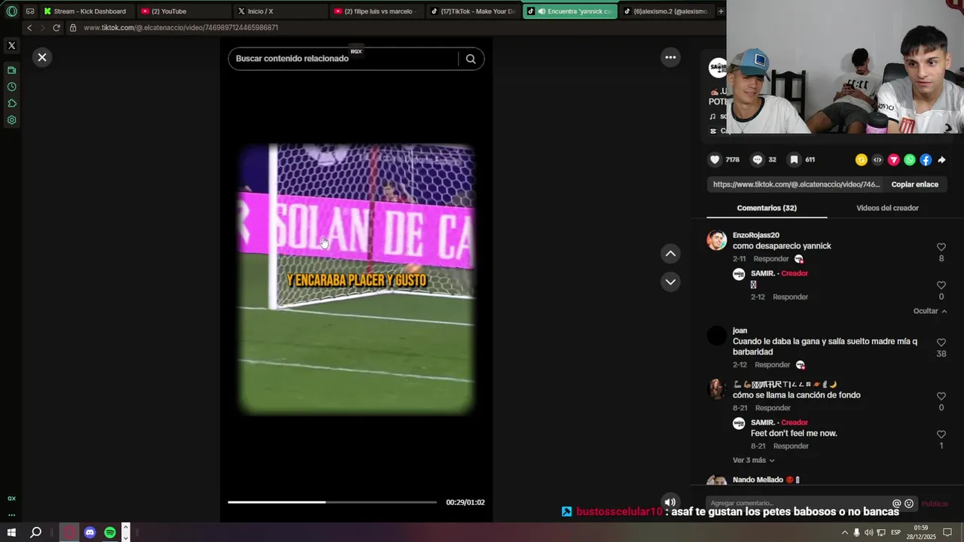Screen dimensions: 964x542
Task: Like joan's comment
Action: point(941,343)
